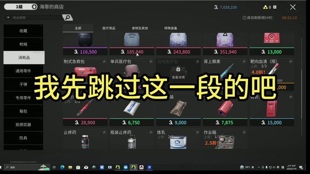Open the taskbar clock showing 9:07
This screenshot has width=310, height=174.
(x=292, y=167)
